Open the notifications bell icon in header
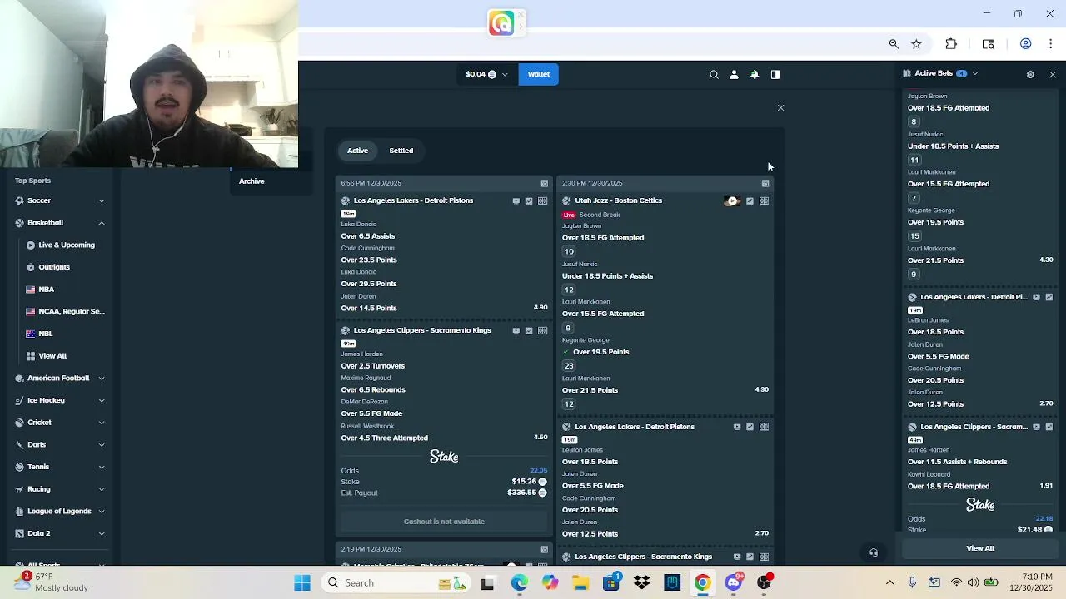Viewport: 1066px width, 599px height. tap(755, 74)
